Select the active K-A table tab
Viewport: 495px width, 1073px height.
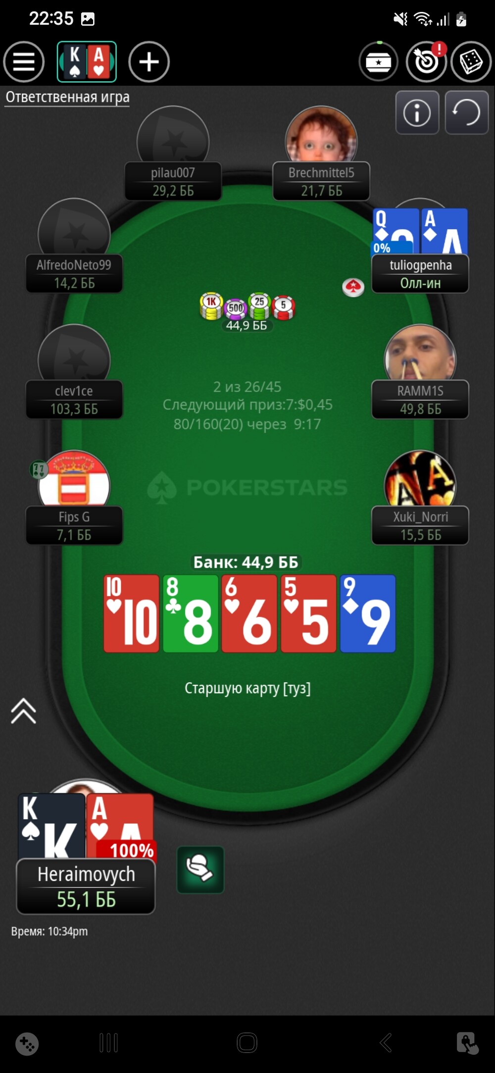pyautogui.click(x=87, y=62)
